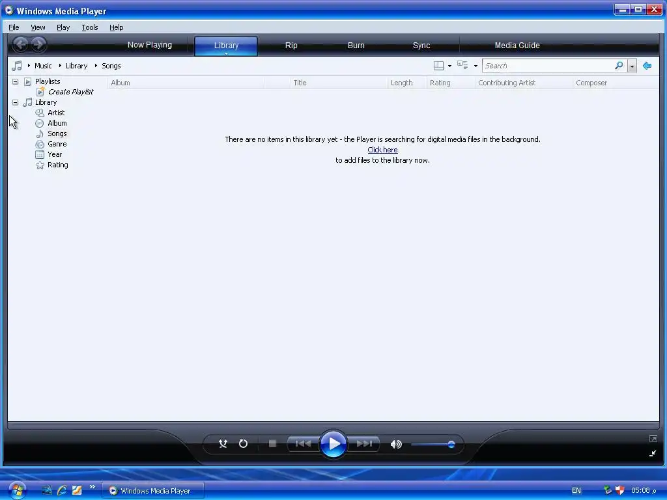Click 'Music' in the breadcrumb
Image resolution: width=667 pixels, height=500 pixels.
point(43,66)
